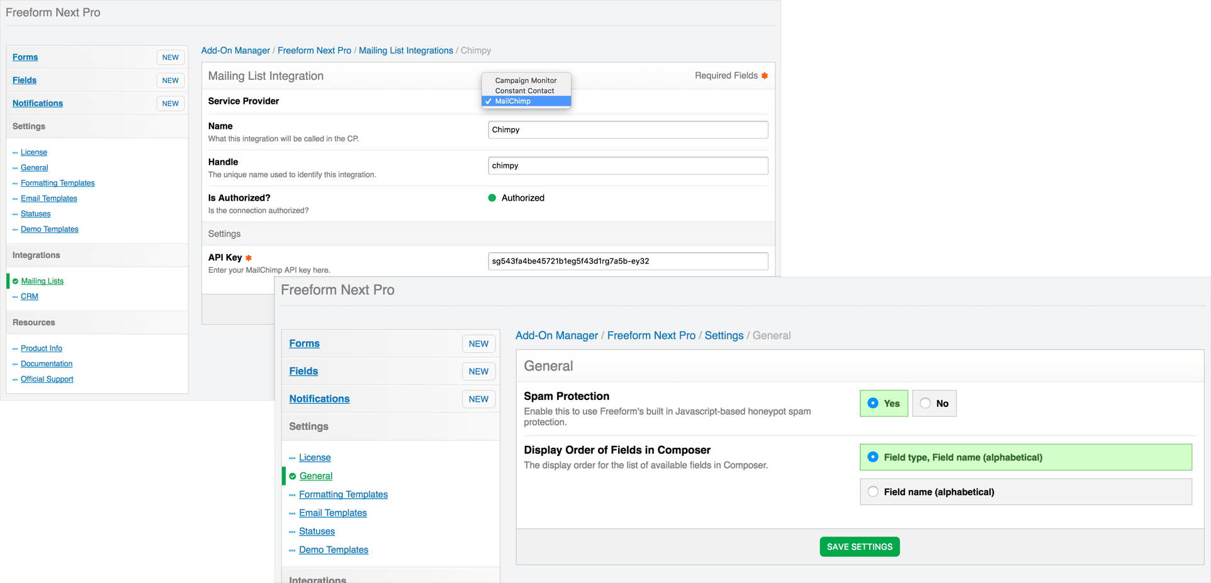Screen dimensions: 1211x583
Task: Open Documentation resource link
Action: pyautogui.click(x=47, y=364)
